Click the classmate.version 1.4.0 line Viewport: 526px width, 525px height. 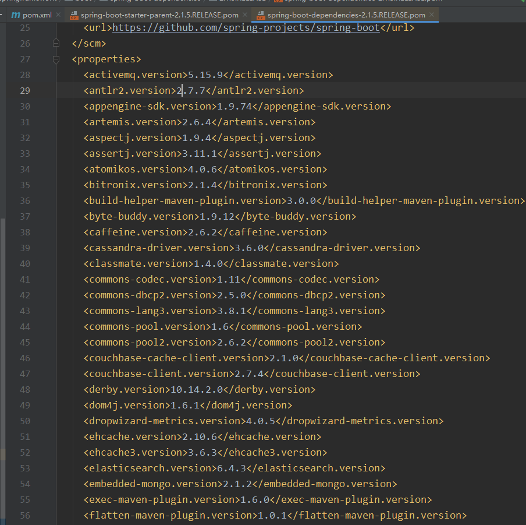click(211, 264)
